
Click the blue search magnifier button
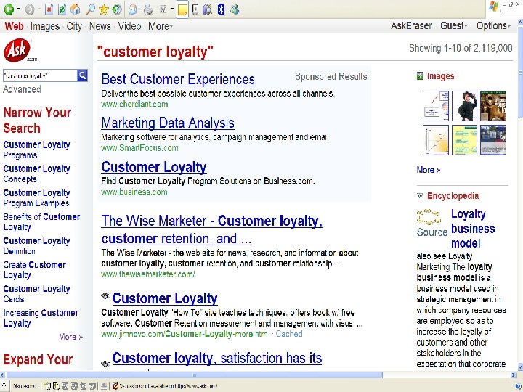click(82, 75)
